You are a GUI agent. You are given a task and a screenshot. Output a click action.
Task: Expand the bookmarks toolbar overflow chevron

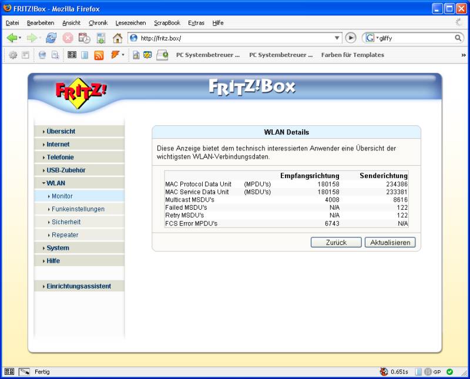pyautogui.click(x=464, y=55)
